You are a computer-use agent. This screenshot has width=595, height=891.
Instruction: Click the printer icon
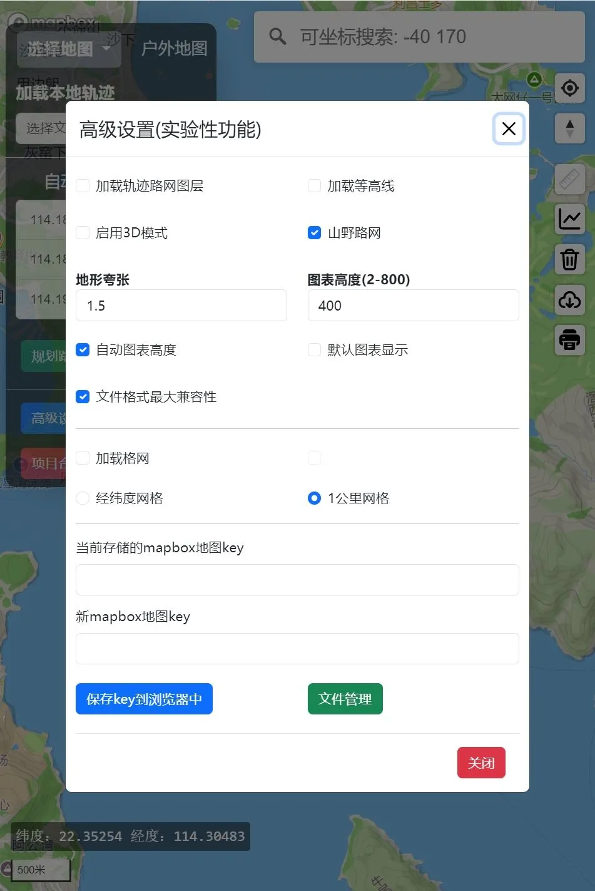point(569,340)
